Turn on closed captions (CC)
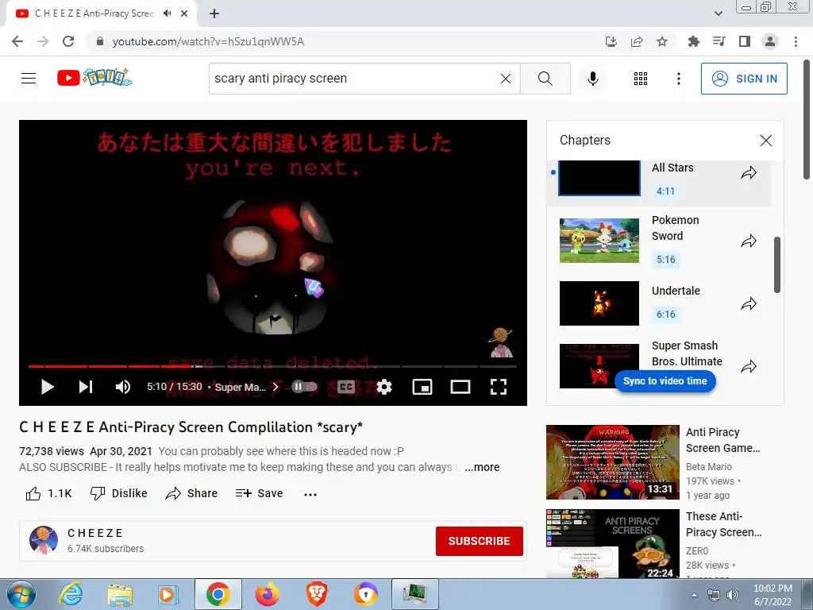Screen dimensions: 813x610 click(x=346, y=387)
